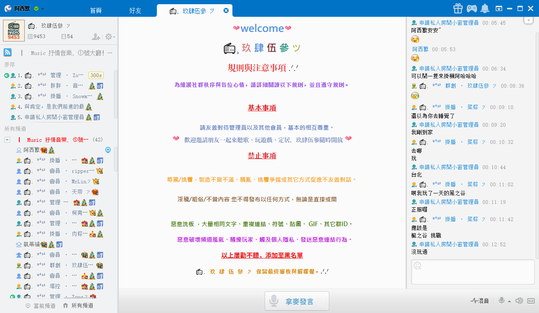Image resolution: width=539 pixels, height=313 pixels.
Task: Toggle the microphone mute icon
Action: 501,300
